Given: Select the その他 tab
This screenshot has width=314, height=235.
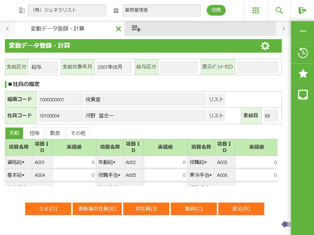Looking at the screenshot, I should tap(78, 133).
